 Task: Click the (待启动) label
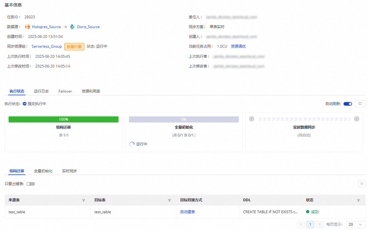[x=304, y=135]
